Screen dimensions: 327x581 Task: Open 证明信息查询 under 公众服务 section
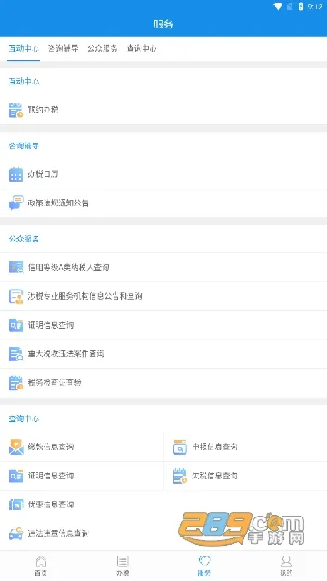163,325
